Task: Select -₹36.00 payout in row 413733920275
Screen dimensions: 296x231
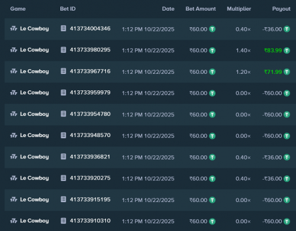Action: point(272,179)
